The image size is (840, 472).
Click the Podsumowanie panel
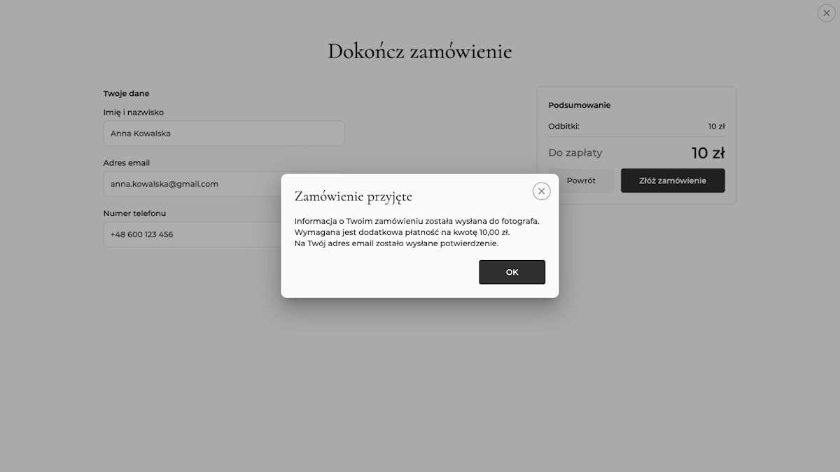pos(580,105)
